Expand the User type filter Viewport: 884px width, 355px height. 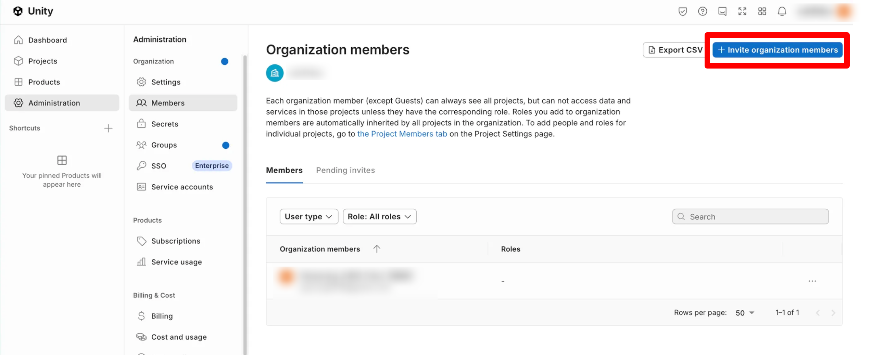click(x=308, y=216)
